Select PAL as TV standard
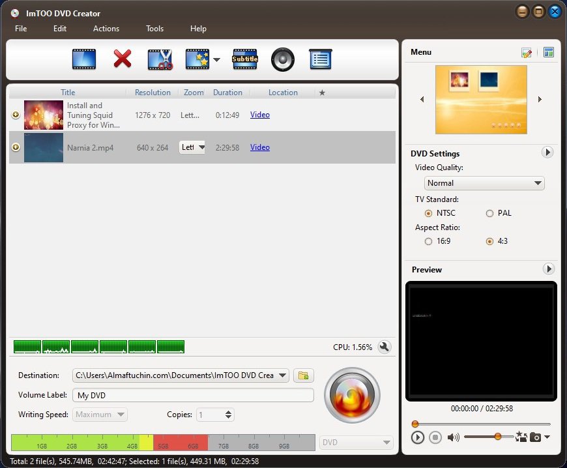Viewport: 567px width, 468px height. click(x=489, y=213)
